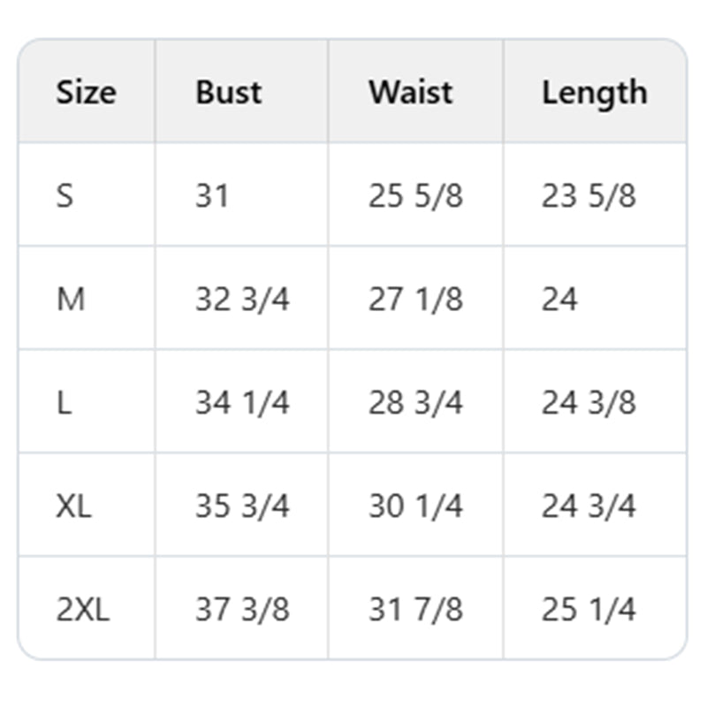Select the M size cell
This screenshot has height=707, width=707.
71,300
